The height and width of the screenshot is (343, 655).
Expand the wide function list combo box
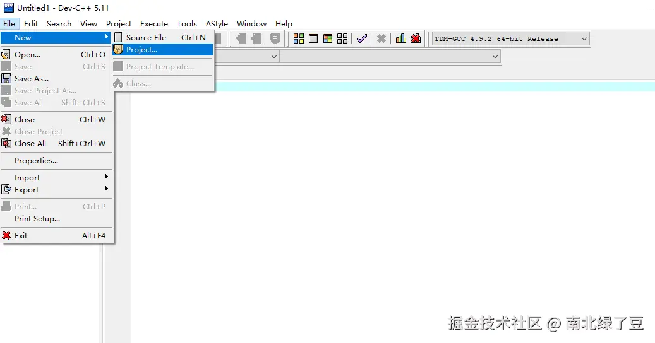tap(390, 56)
